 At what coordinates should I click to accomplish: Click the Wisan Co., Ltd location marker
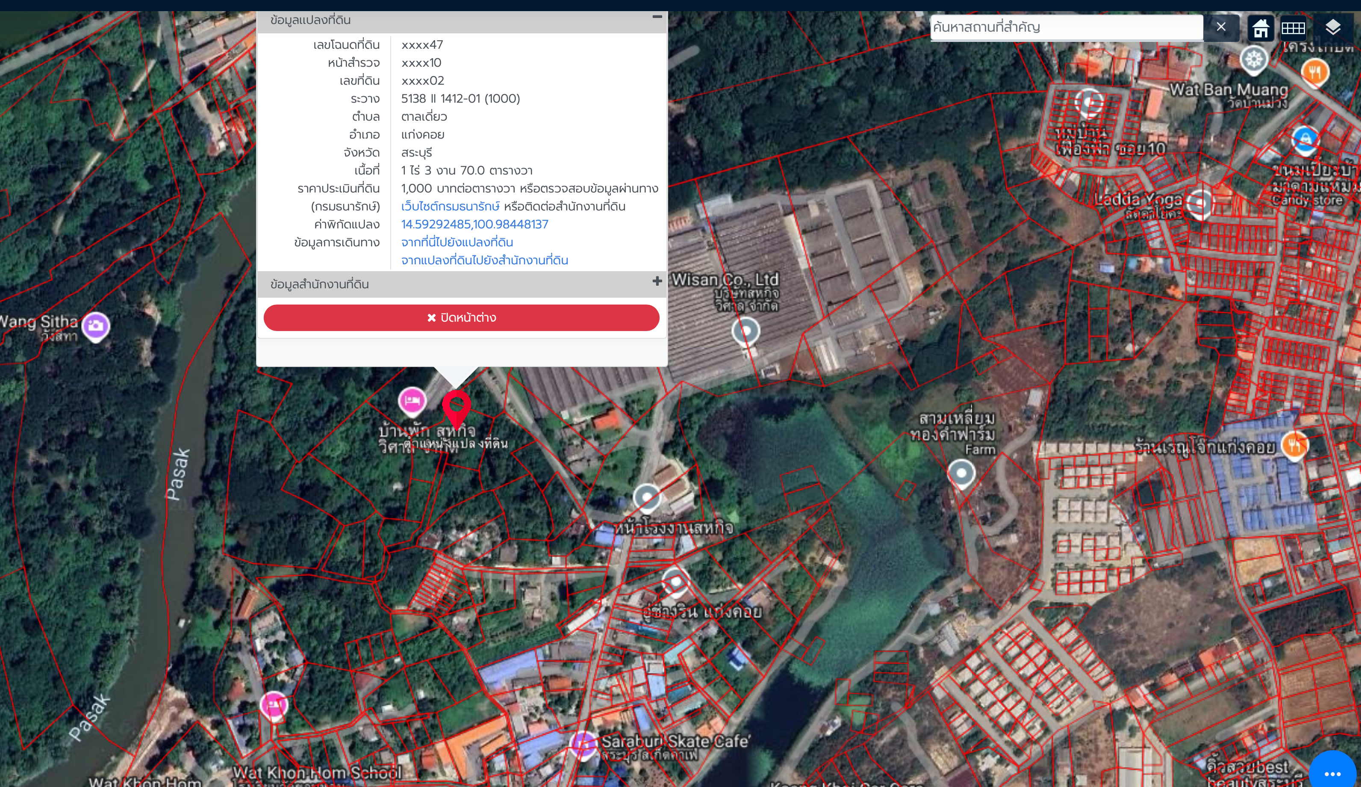coord(746,331)
